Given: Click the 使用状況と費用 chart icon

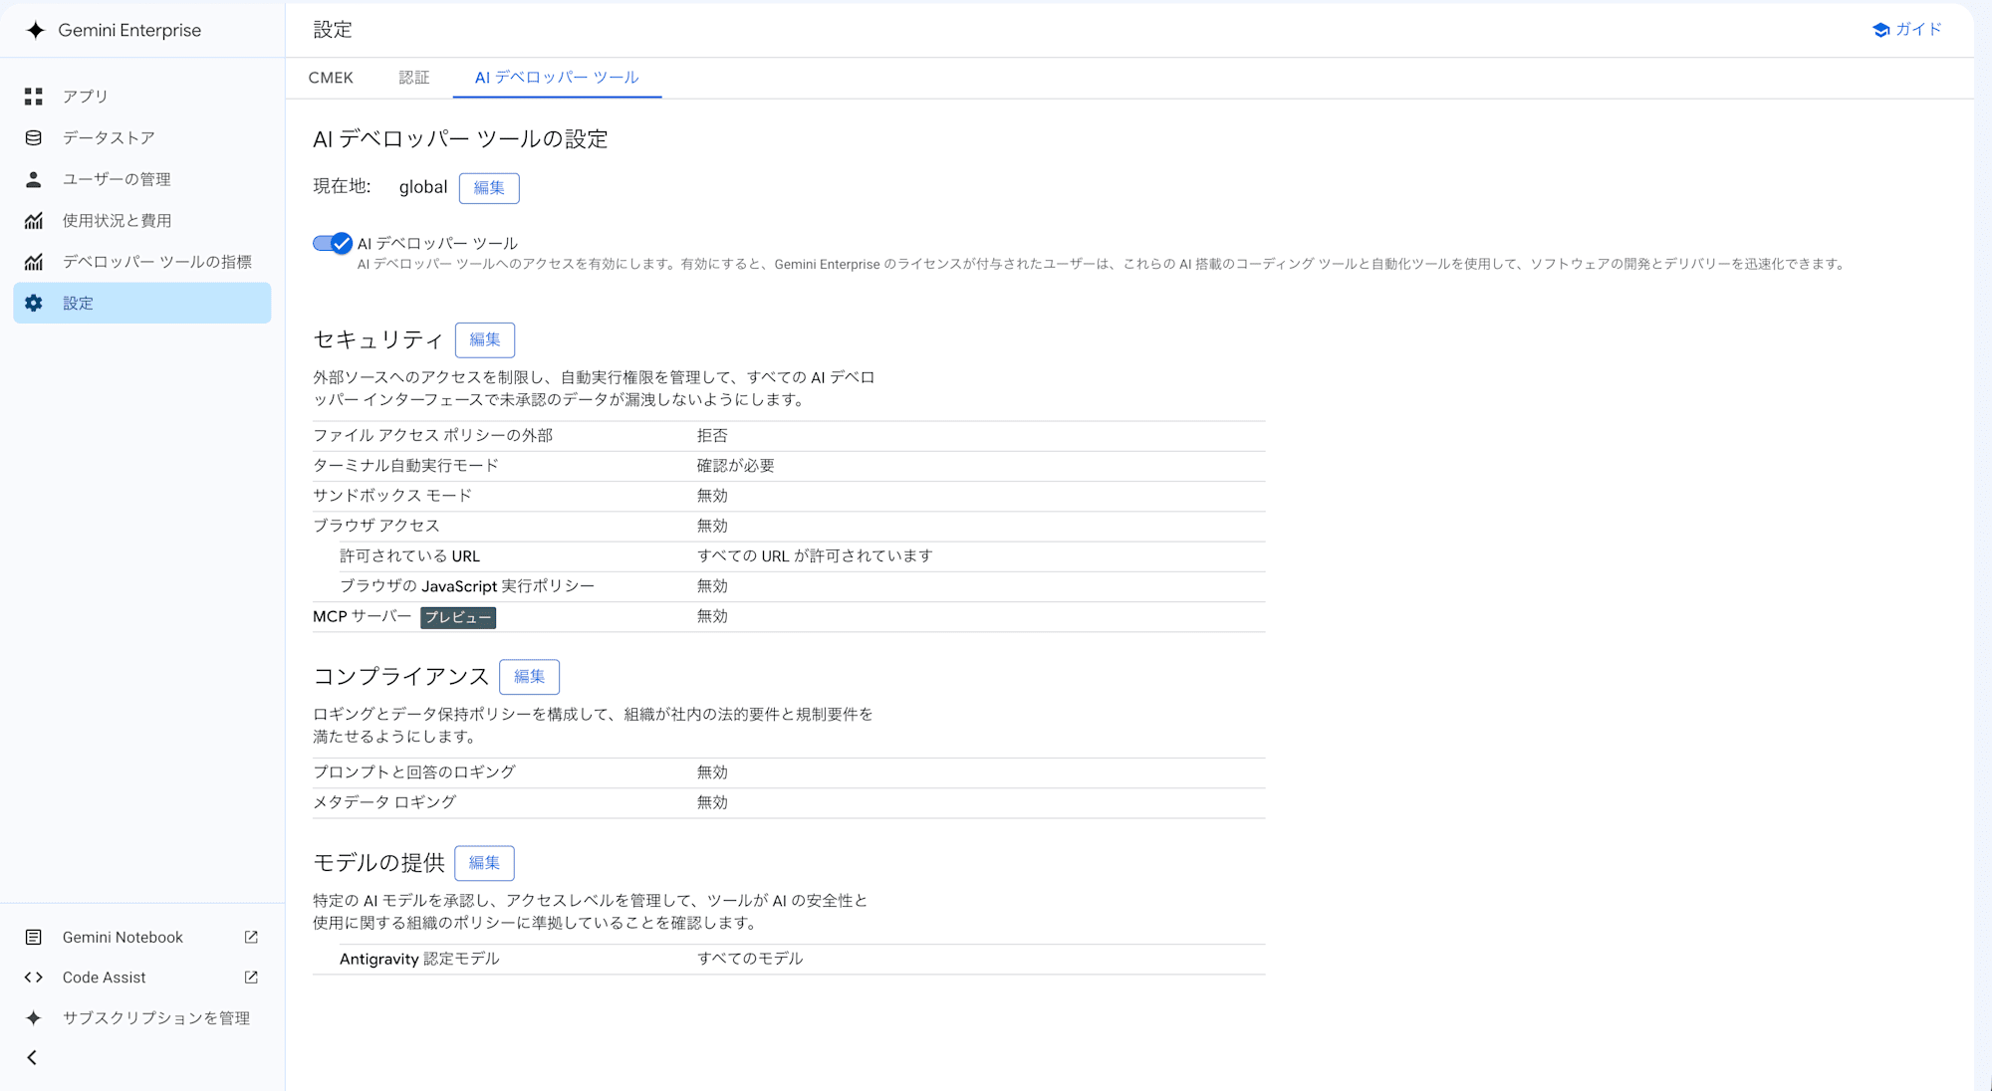Looking at the screenshot, I should click(34, 221).
